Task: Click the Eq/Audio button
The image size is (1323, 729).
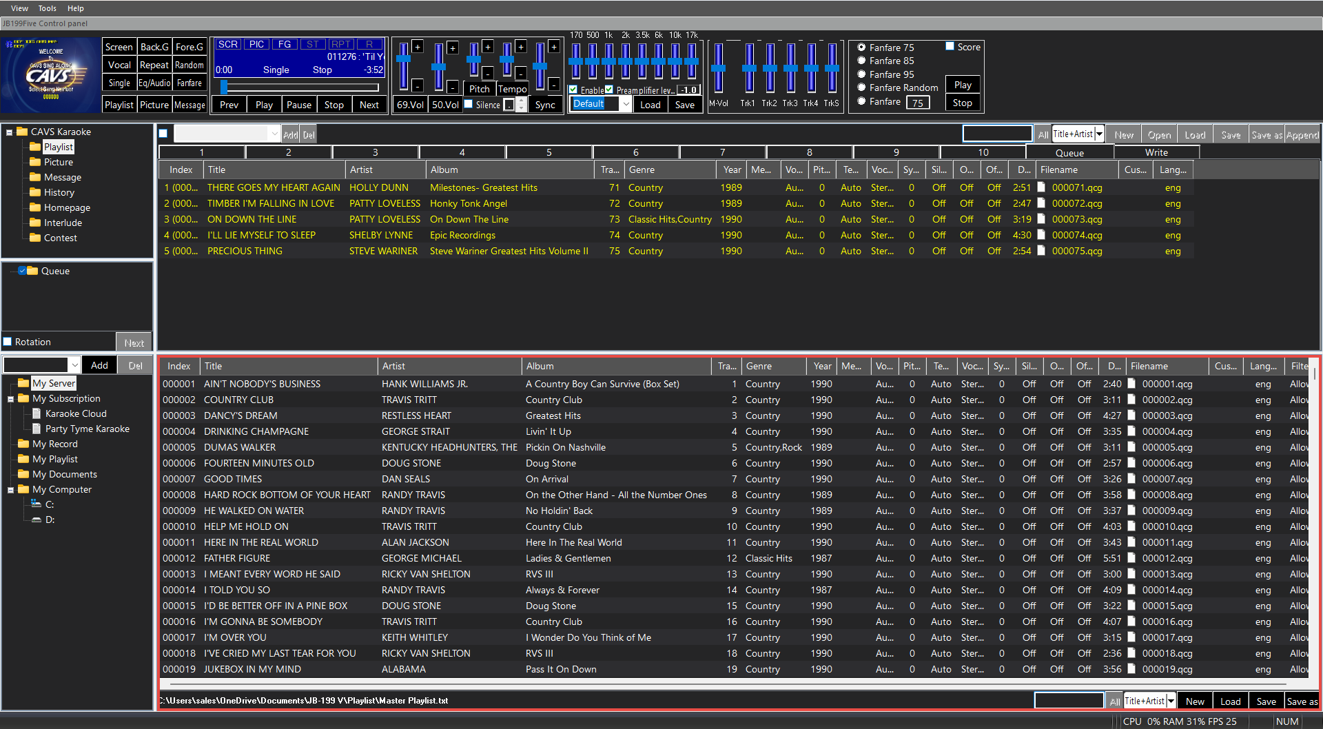Action: (154, 83)
